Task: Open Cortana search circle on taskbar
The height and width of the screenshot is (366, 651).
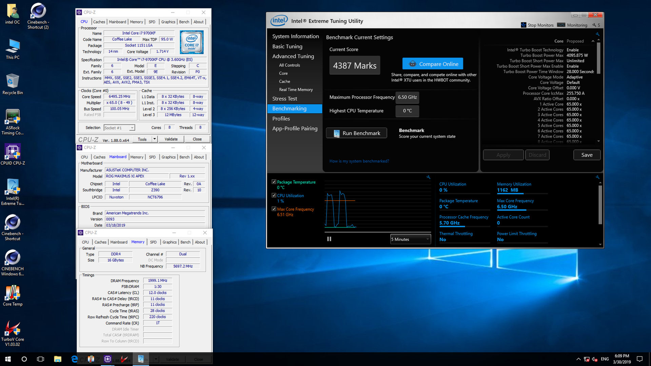Action: pyautogui.click(x=24, y=359)
